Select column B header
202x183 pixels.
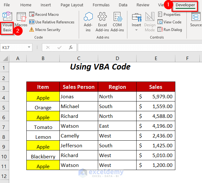pos(43,58)
